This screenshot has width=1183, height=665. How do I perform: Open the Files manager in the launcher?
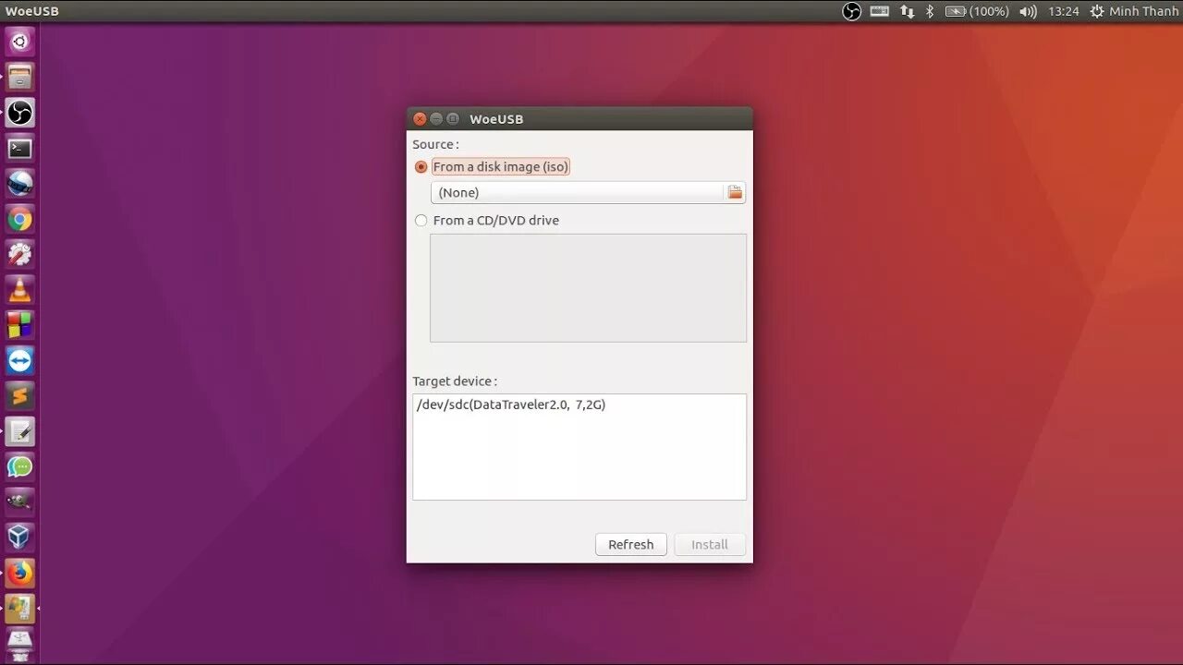point(19,77)
